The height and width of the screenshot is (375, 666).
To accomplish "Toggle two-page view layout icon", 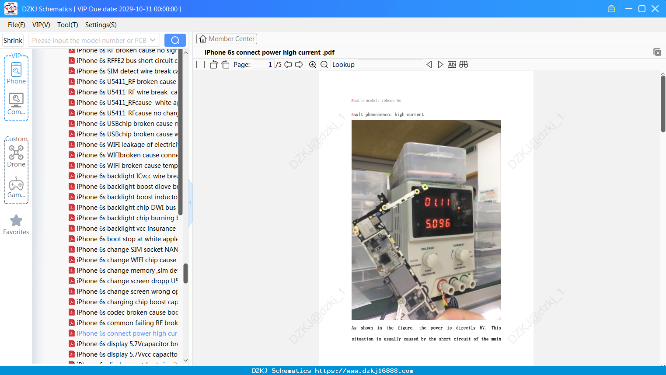I will (201, 65).
